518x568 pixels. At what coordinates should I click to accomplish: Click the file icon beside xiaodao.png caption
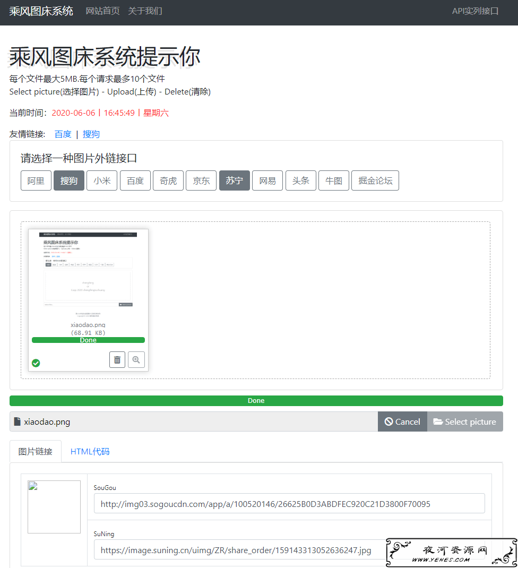point(17,421)
